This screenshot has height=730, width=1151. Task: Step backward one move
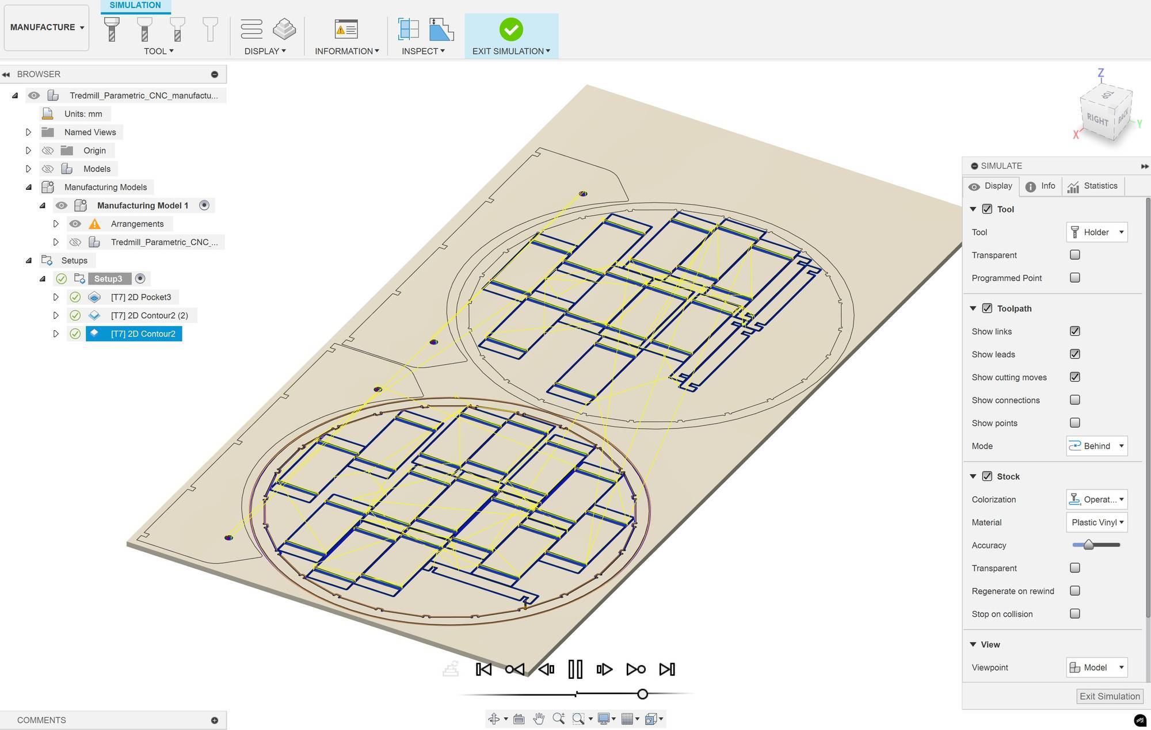pos(546,669)
